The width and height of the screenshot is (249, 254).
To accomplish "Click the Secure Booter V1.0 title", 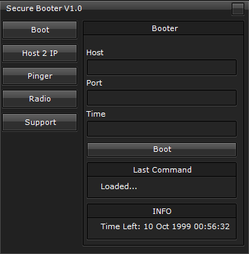I will (x=44, y=8).
